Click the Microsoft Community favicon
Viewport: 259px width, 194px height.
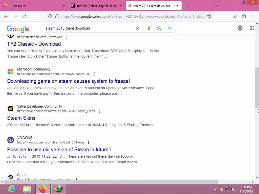click(11, 71)
